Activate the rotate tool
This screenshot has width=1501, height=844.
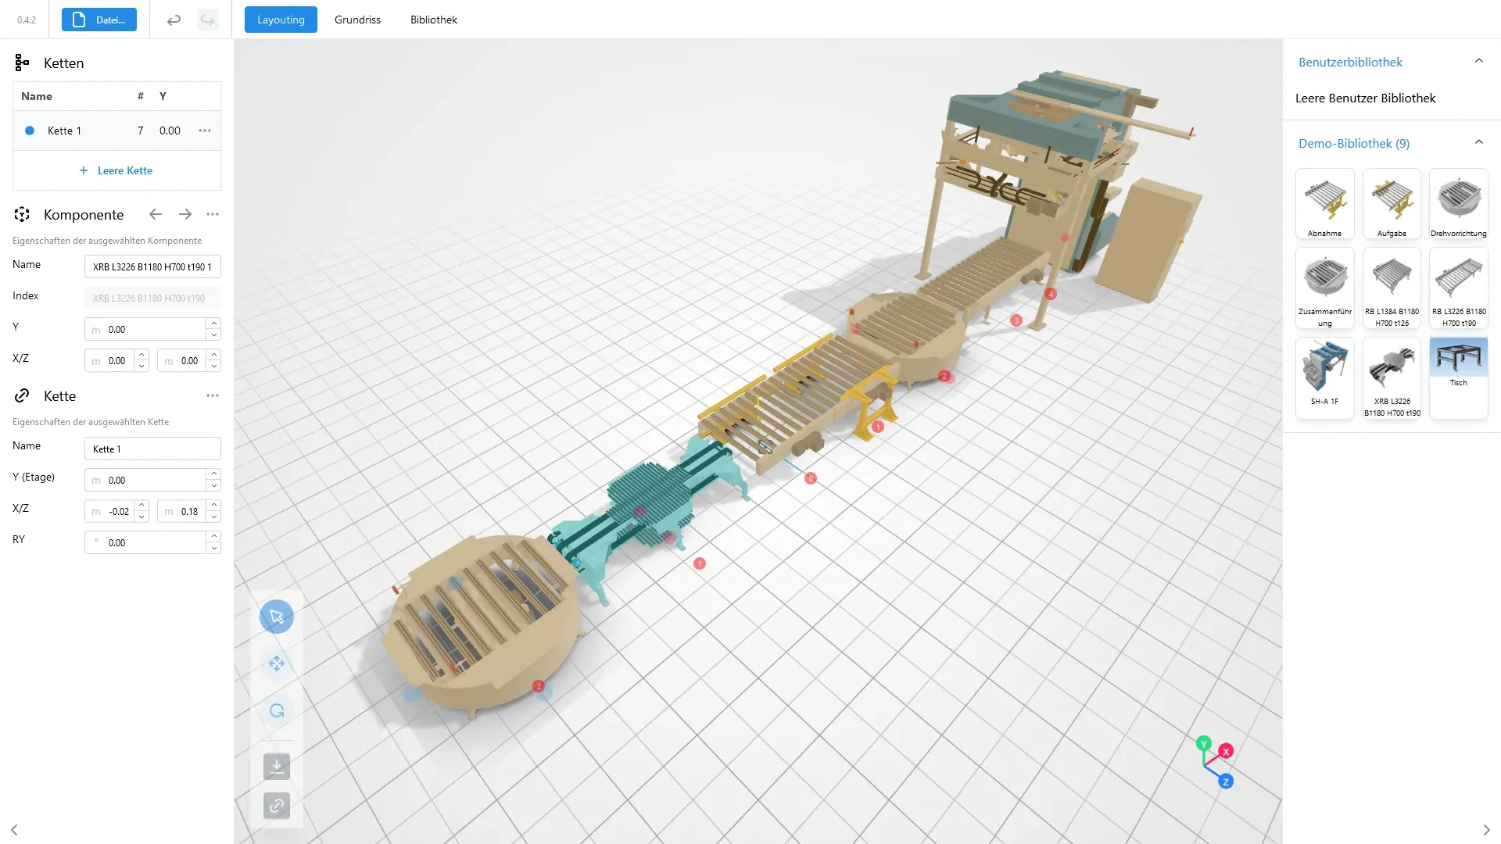tap(277, 710)
